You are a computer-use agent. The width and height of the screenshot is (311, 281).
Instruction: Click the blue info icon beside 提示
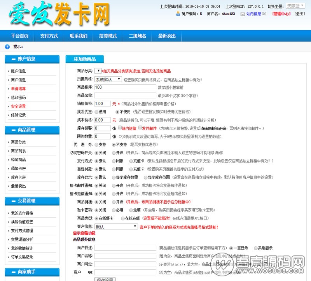pyautogui.click(x=7, y=47)
